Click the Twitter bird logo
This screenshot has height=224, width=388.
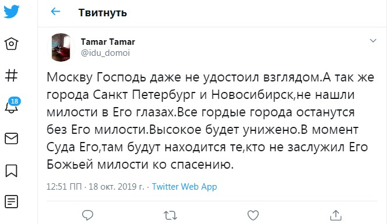pos(12,12)
